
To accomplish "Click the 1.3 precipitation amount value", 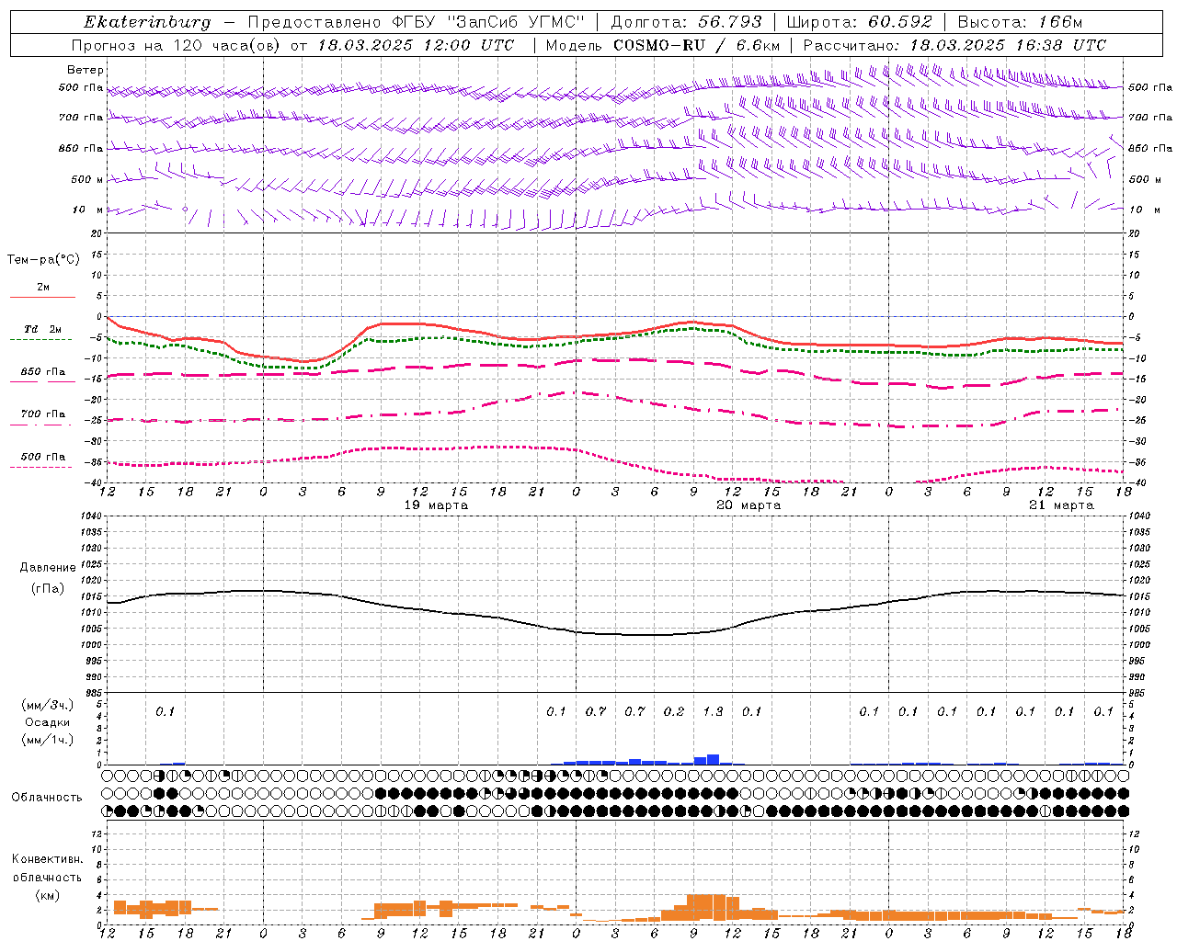I will (713, 711).
